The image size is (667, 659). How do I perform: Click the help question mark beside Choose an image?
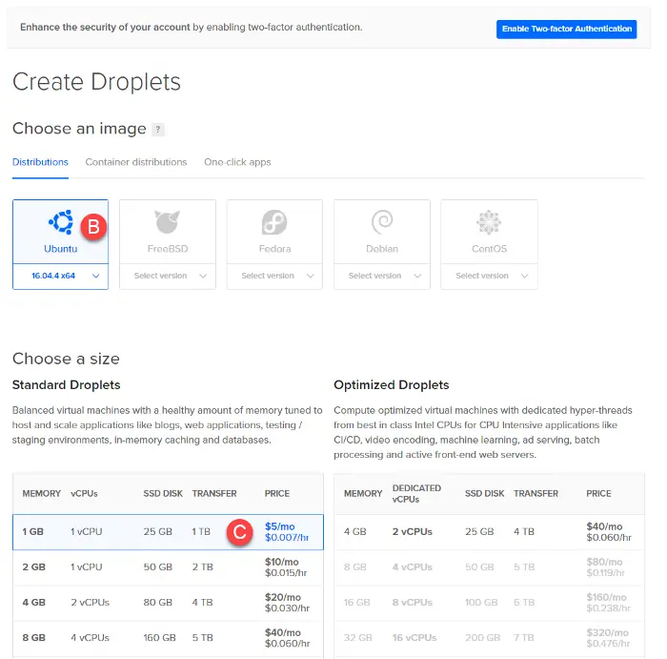(158, 129)
